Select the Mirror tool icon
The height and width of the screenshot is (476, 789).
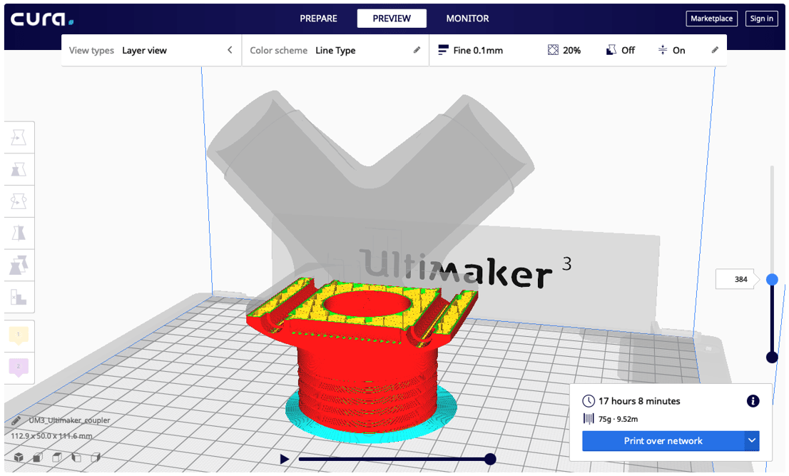point(19,233)
